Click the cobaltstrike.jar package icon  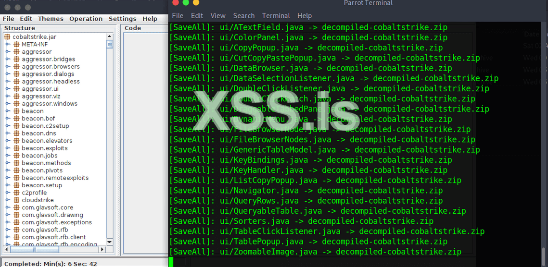(x=7, y=37)
